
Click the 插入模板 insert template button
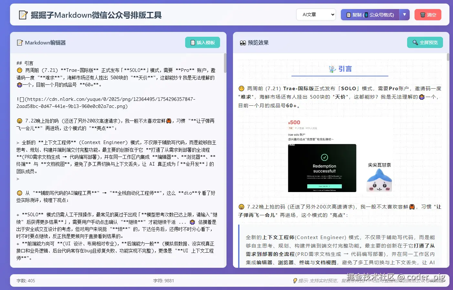tap(203, 43)
